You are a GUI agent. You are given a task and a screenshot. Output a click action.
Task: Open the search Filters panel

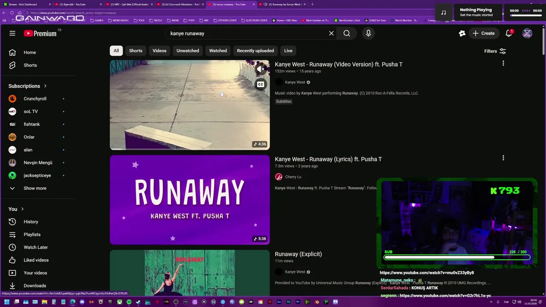pyautogui.click(x=495, y=51)
